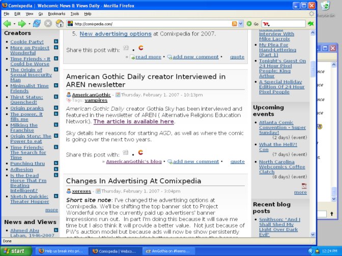342x256 pixels.
Task: Click the green Forward arrow button
Action: 22,23
